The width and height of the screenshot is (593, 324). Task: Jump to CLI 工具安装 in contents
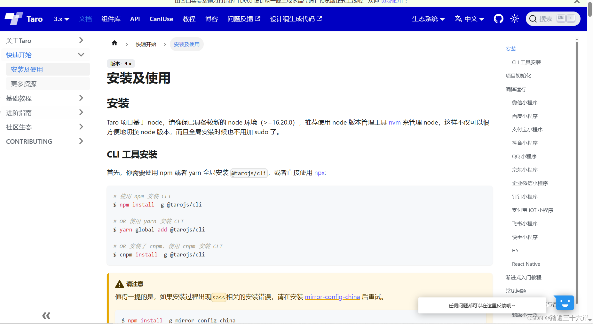pyautogui.click(x=526, y=62)
